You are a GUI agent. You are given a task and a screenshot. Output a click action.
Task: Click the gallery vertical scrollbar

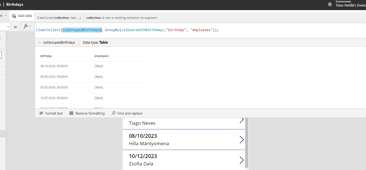click(247, 142)
